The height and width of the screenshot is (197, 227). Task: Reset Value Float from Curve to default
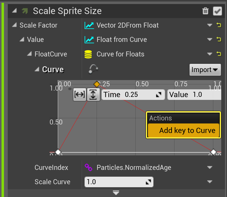click(x=219, y=39)
